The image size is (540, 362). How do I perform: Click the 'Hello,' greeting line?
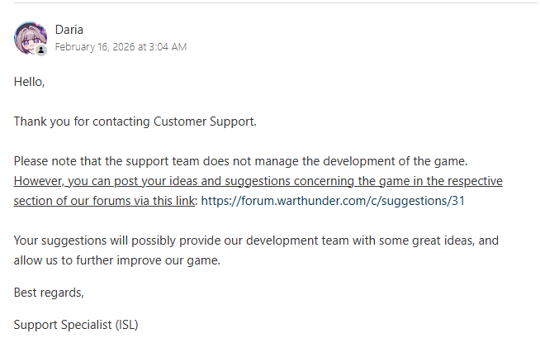(29, 82)
